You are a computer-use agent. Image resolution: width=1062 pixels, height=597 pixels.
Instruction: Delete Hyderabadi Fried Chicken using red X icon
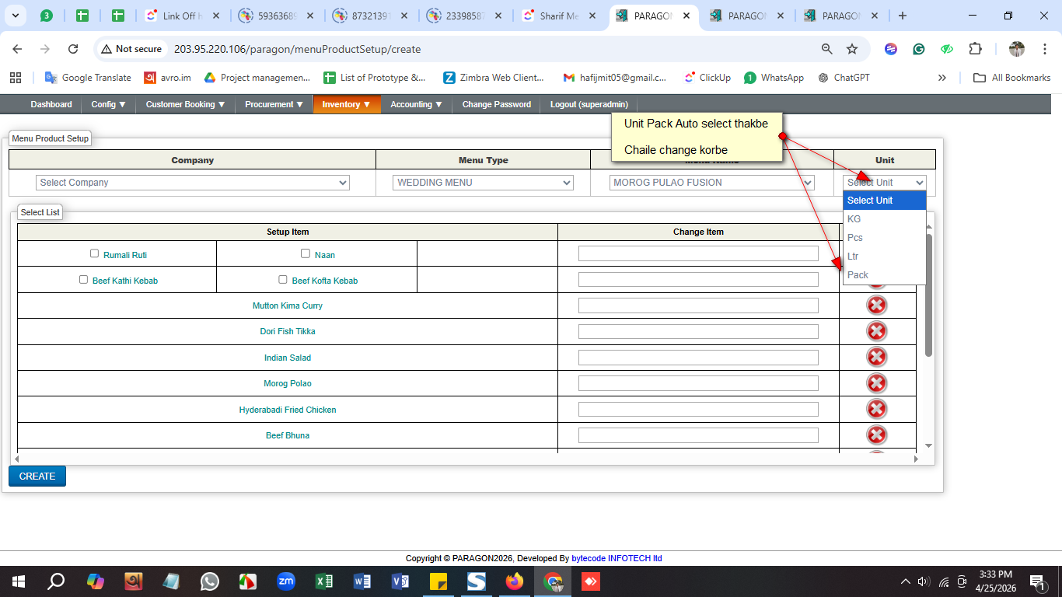(x=876, y=410)
